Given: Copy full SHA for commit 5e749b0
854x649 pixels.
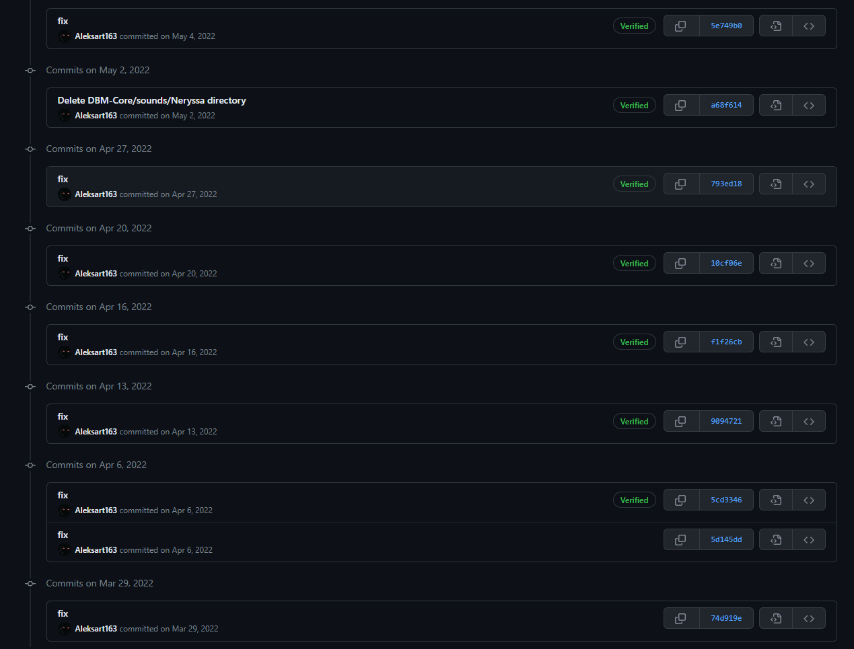Looking at the screenshot, I should point(680,26).
